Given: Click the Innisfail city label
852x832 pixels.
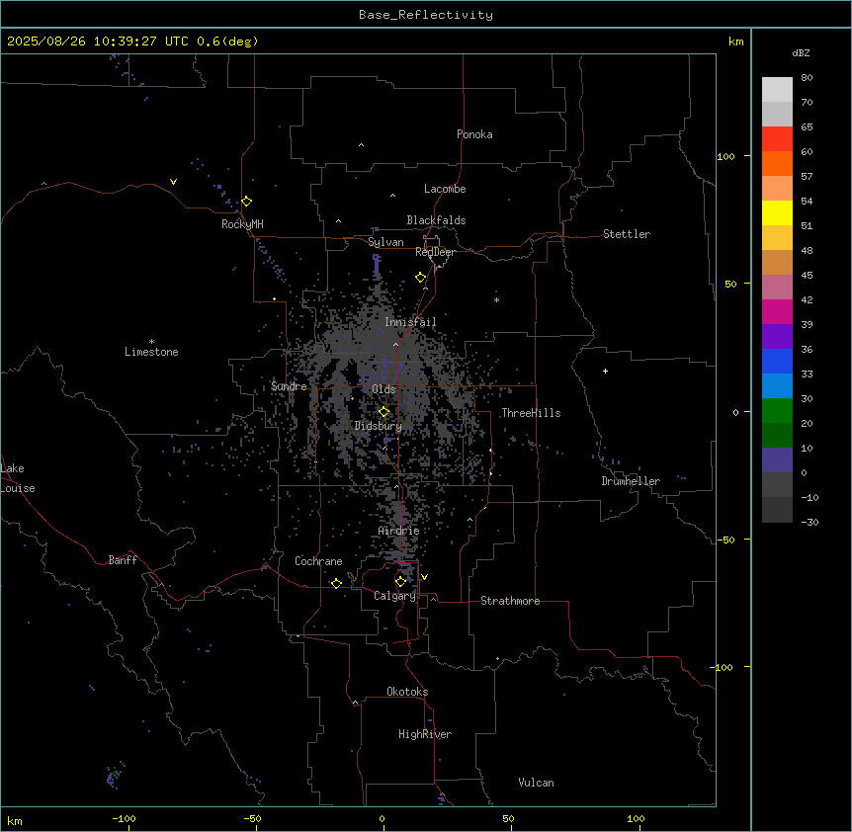Looking at the screenshot, I should pos(410,322).
